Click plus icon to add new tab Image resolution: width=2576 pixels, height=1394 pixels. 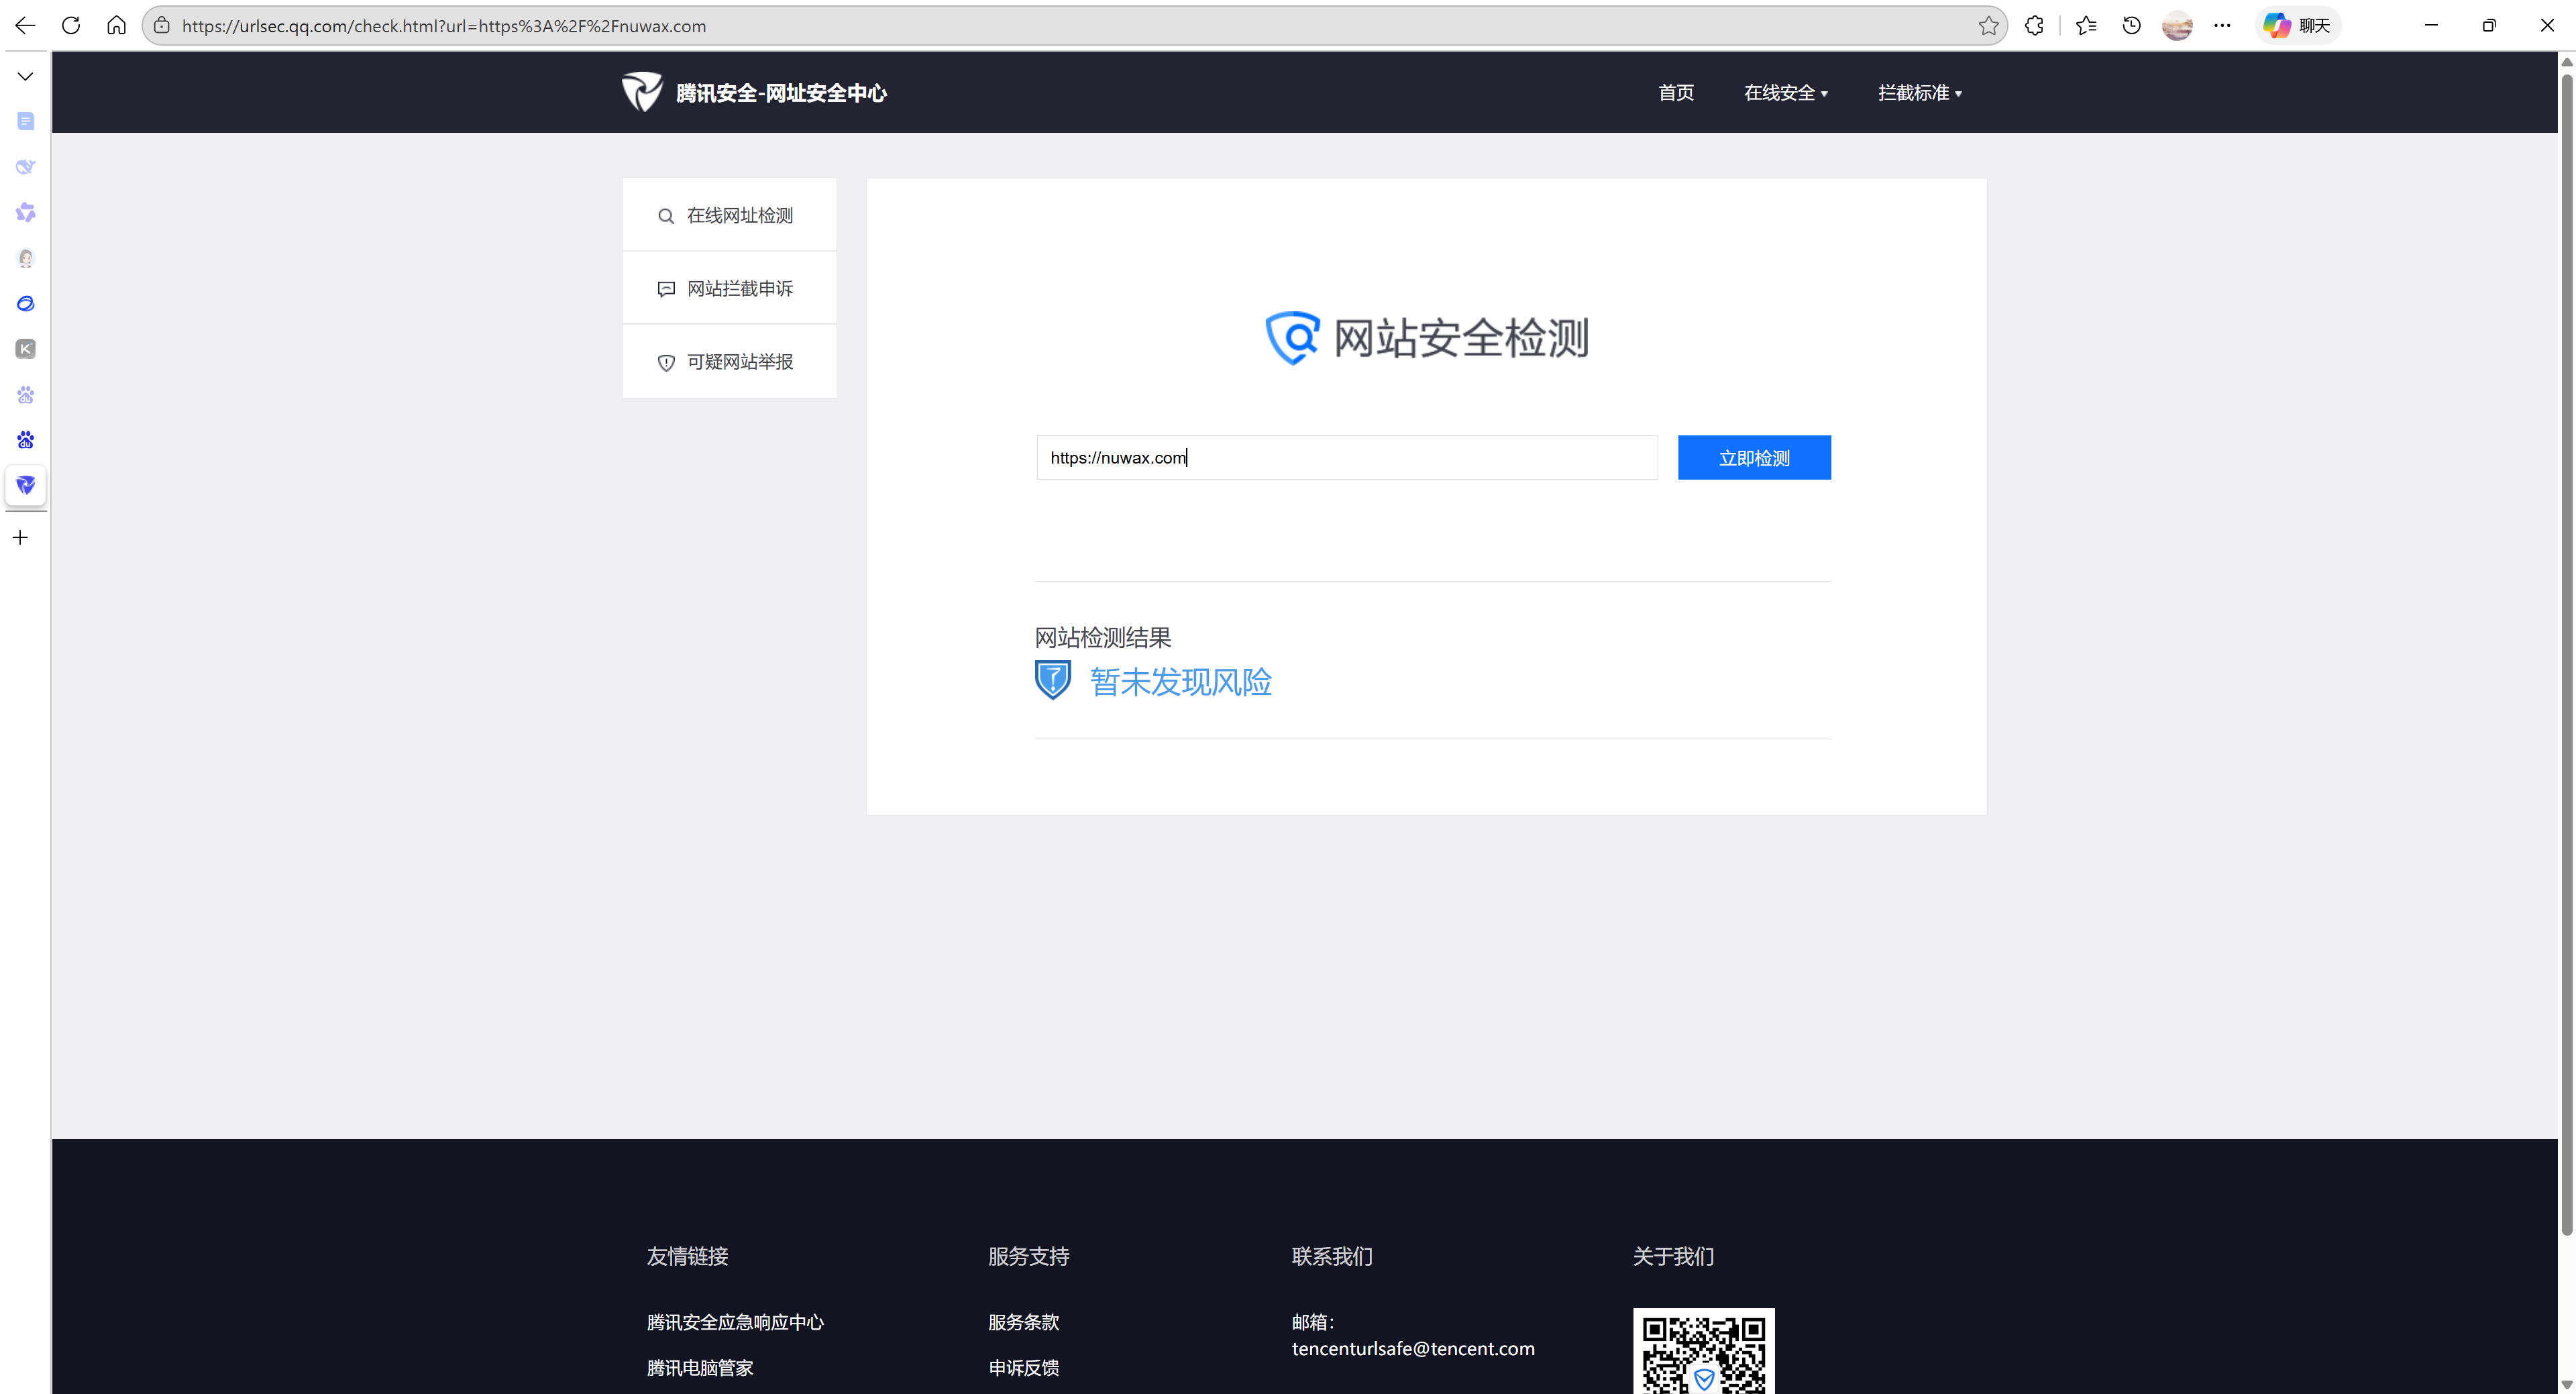click(20, 538)
